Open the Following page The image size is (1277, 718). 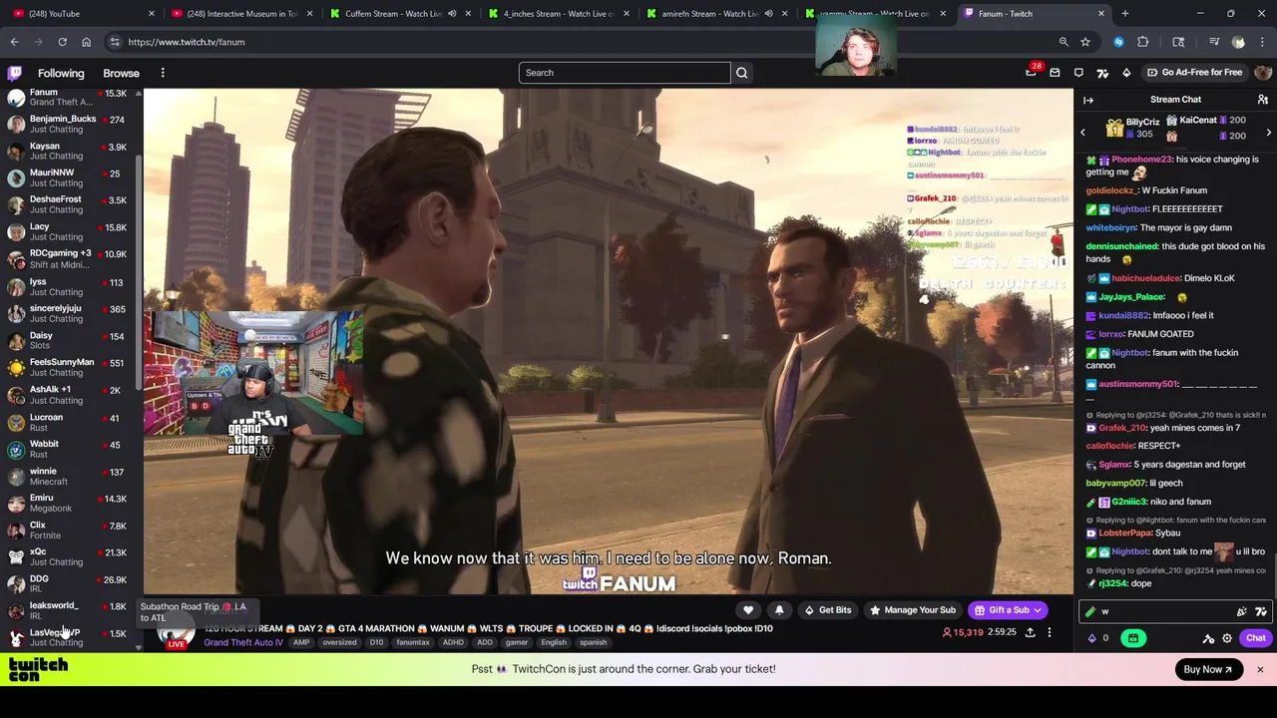click(x=61, y=73)
